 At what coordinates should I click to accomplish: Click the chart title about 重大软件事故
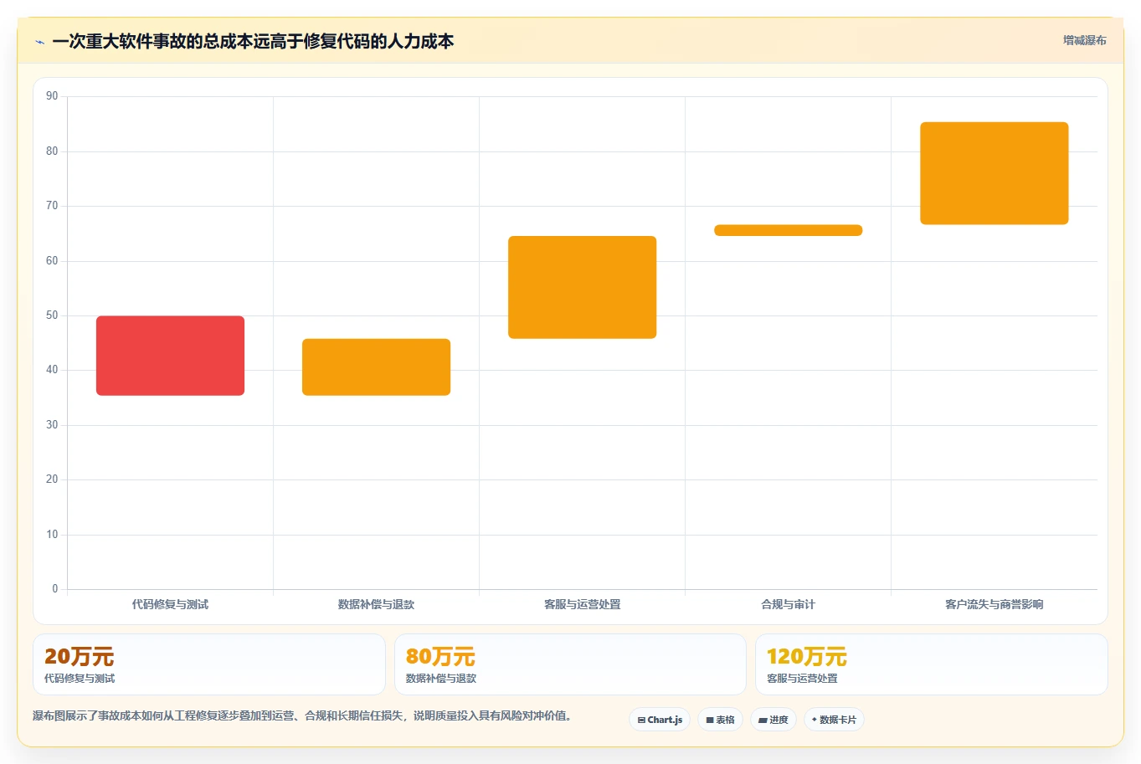(253, 41)
